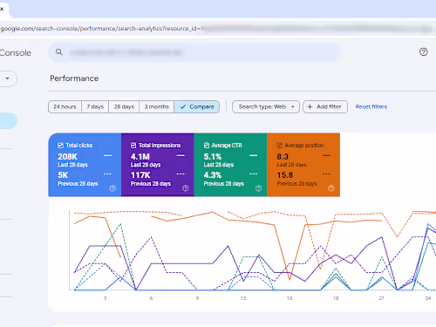Click help icon on Total clicks card

click(x=112, y=188)
